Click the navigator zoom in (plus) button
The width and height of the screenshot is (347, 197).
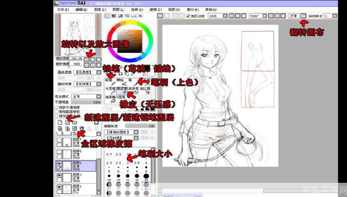point(92,59)
